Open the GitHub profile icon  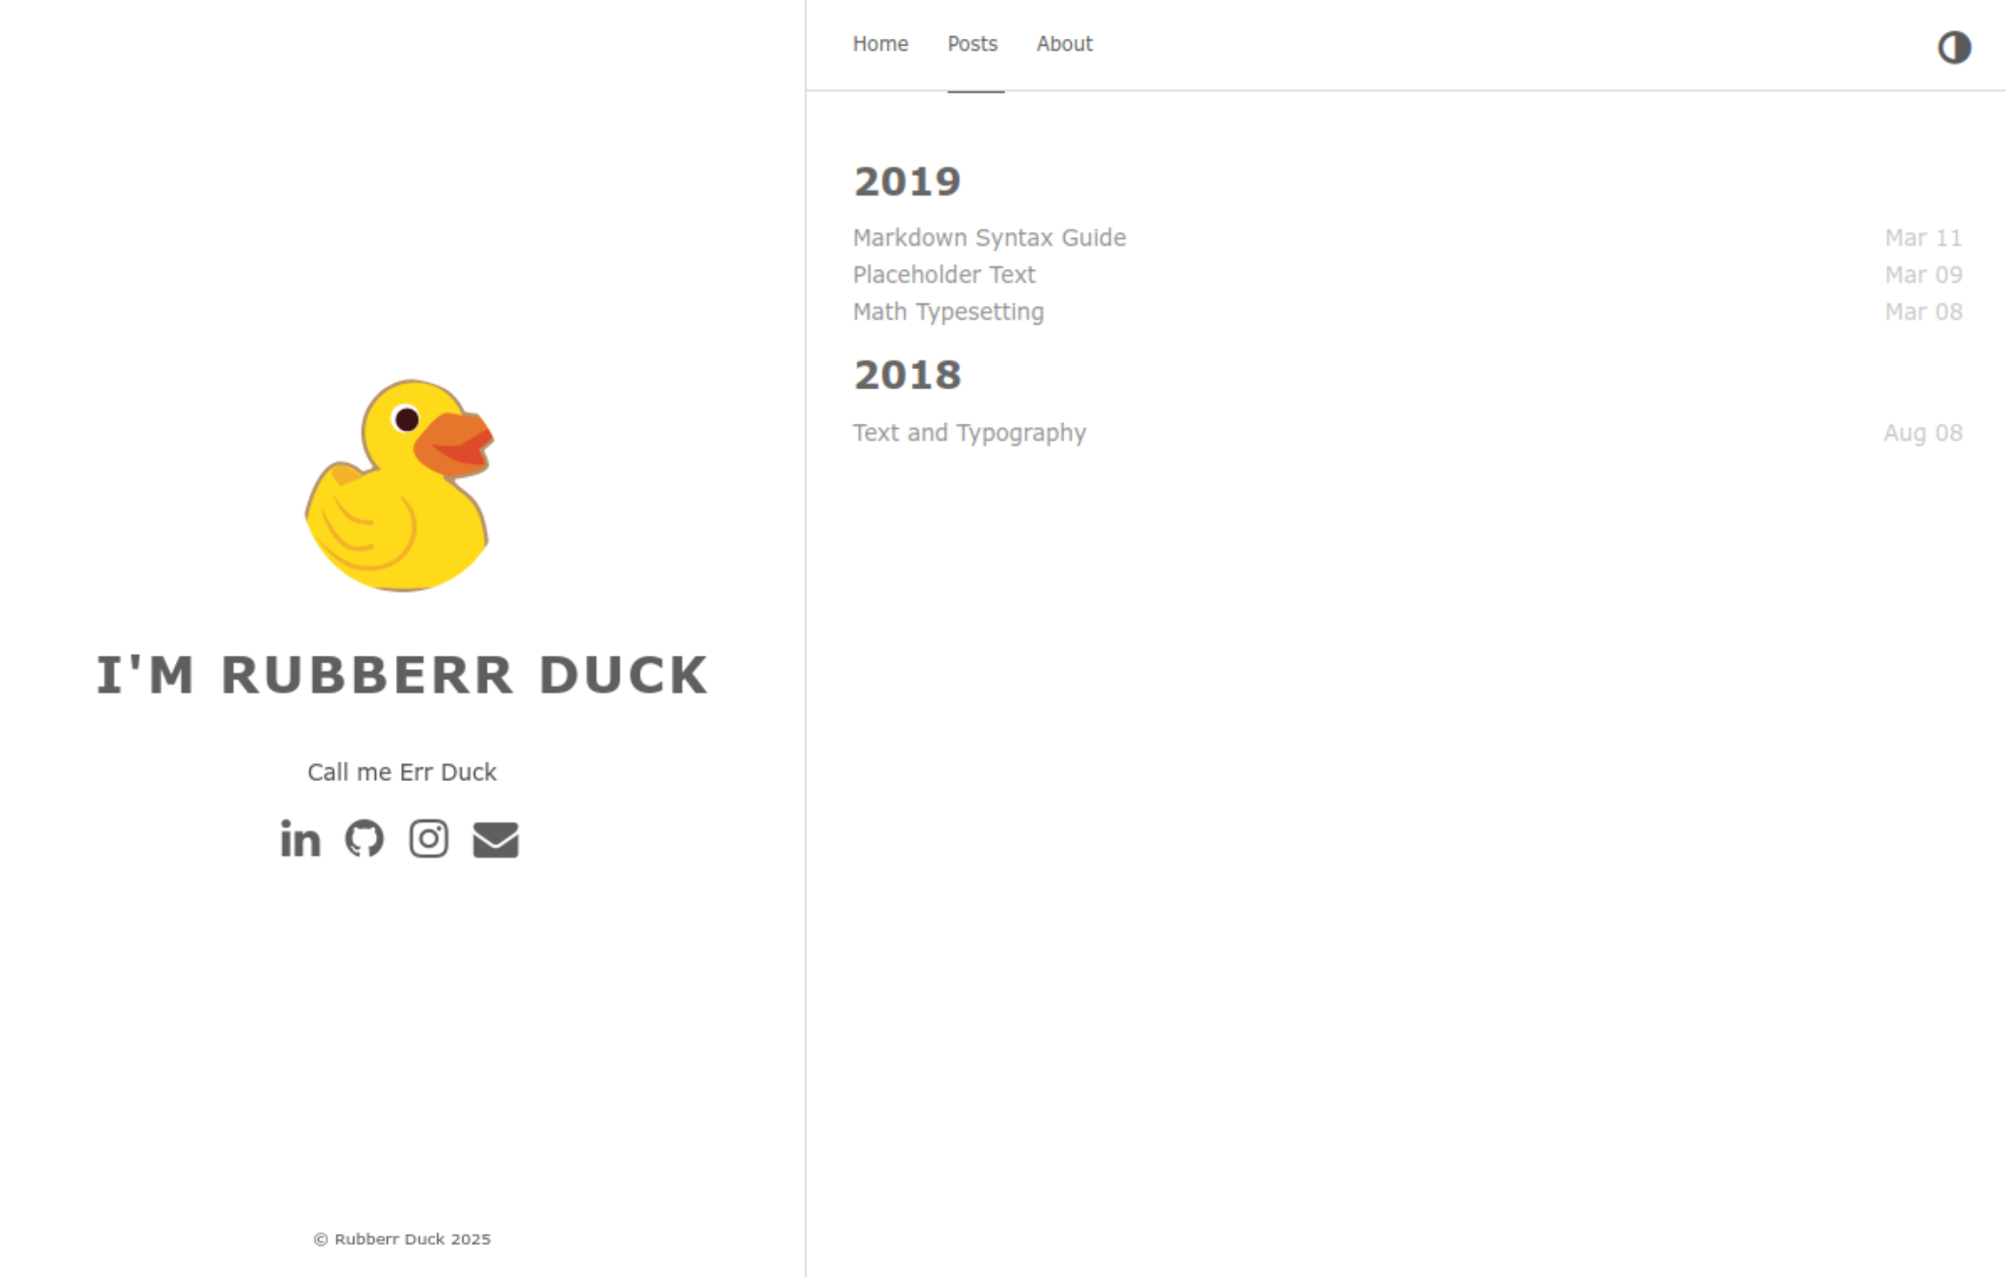(x=365, y=839)
